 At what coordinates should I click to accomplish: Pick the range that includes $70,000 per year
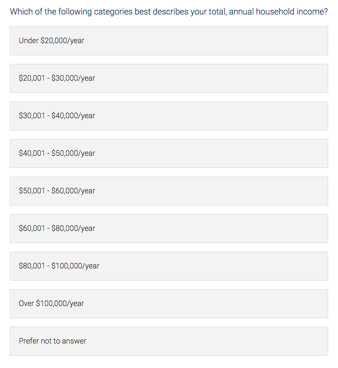[169, 229]
